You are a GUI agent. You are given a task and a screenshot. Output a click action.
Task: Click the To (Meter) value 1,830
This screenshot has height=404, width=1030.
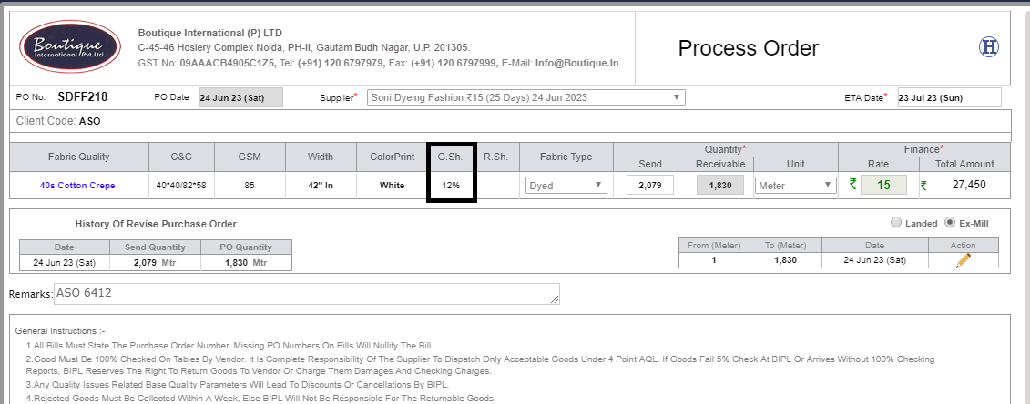coord(785,259)
